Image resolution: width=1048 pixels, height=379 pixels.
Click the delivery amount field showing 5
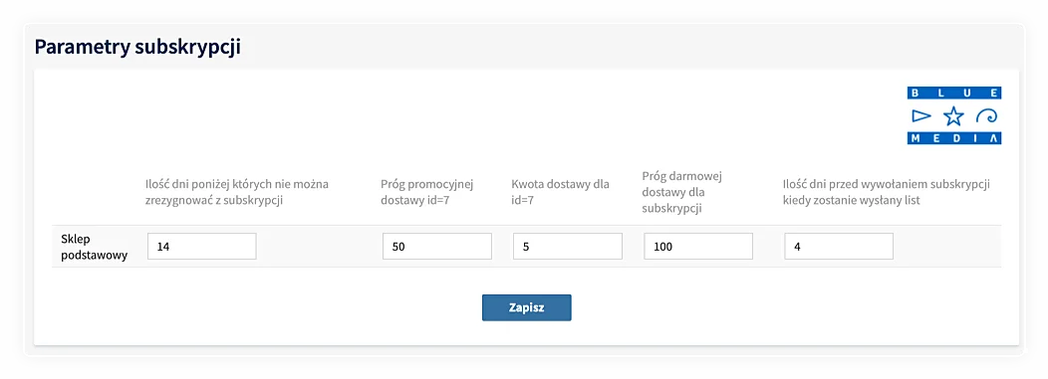tap(568, 247)
